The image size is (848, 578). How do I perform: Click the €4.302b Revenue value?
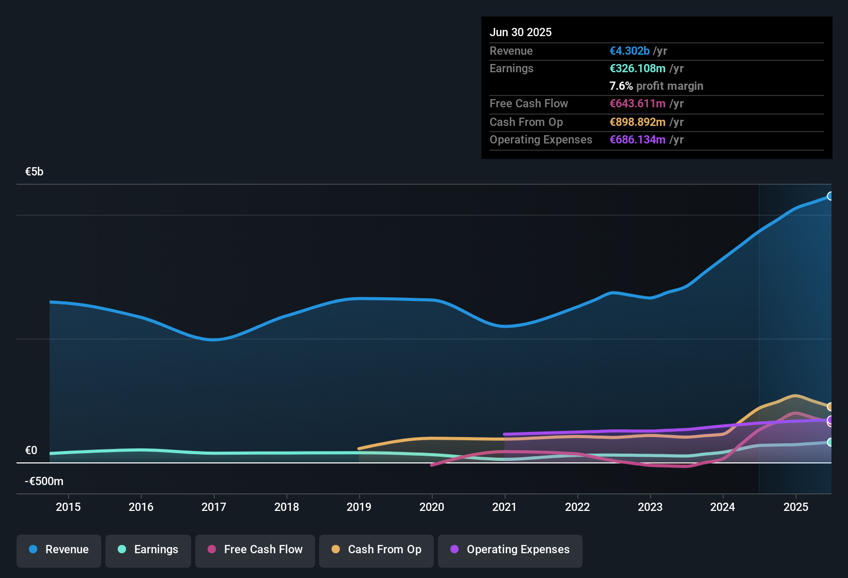click(x=630, y=51)
